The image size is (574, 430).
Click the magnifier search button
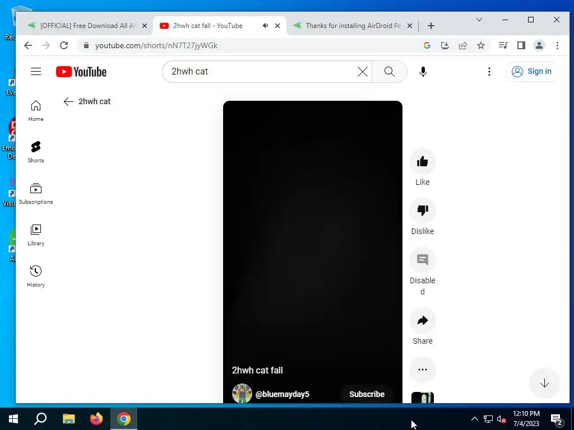(390, 72)
